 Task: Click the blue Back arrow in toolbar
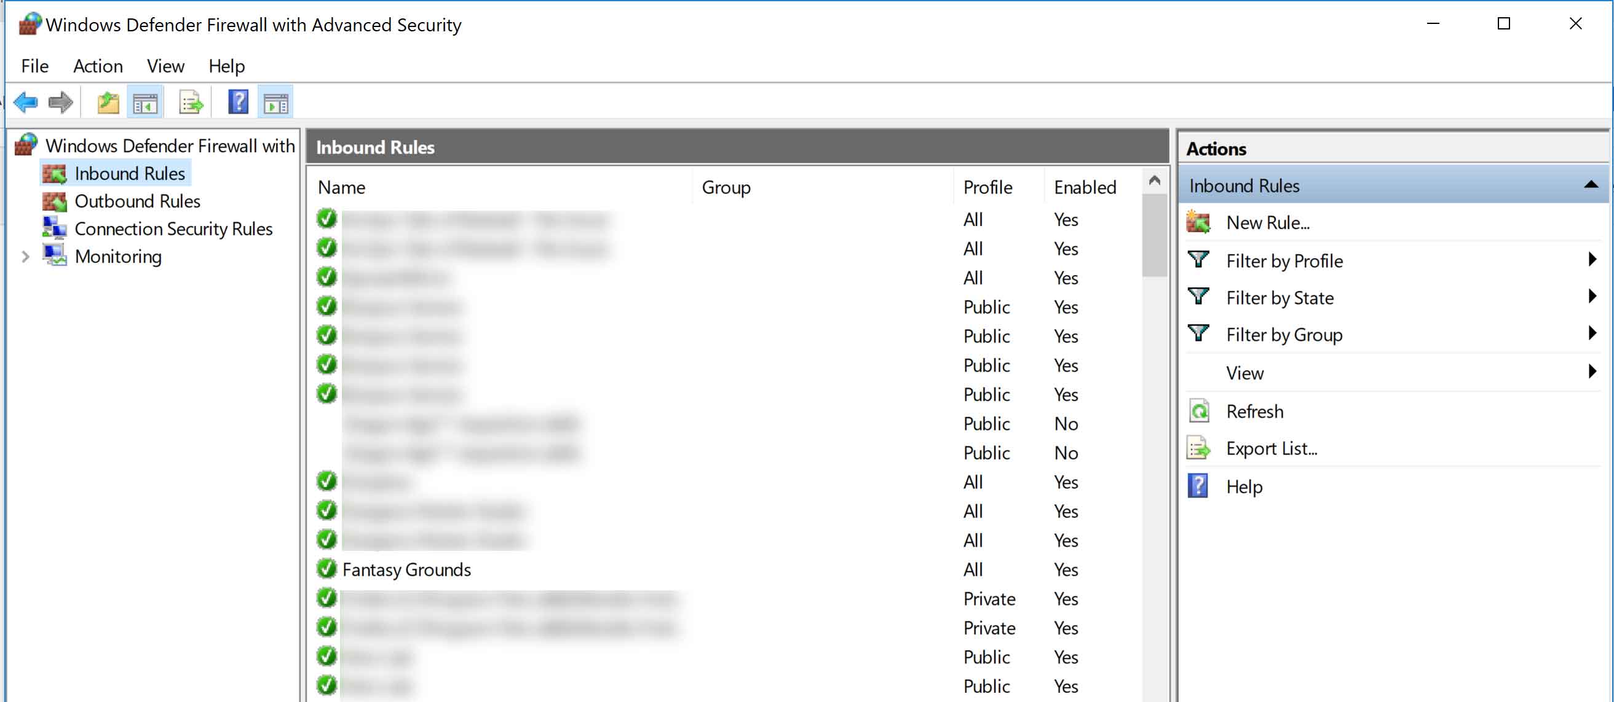click(26, 102)
